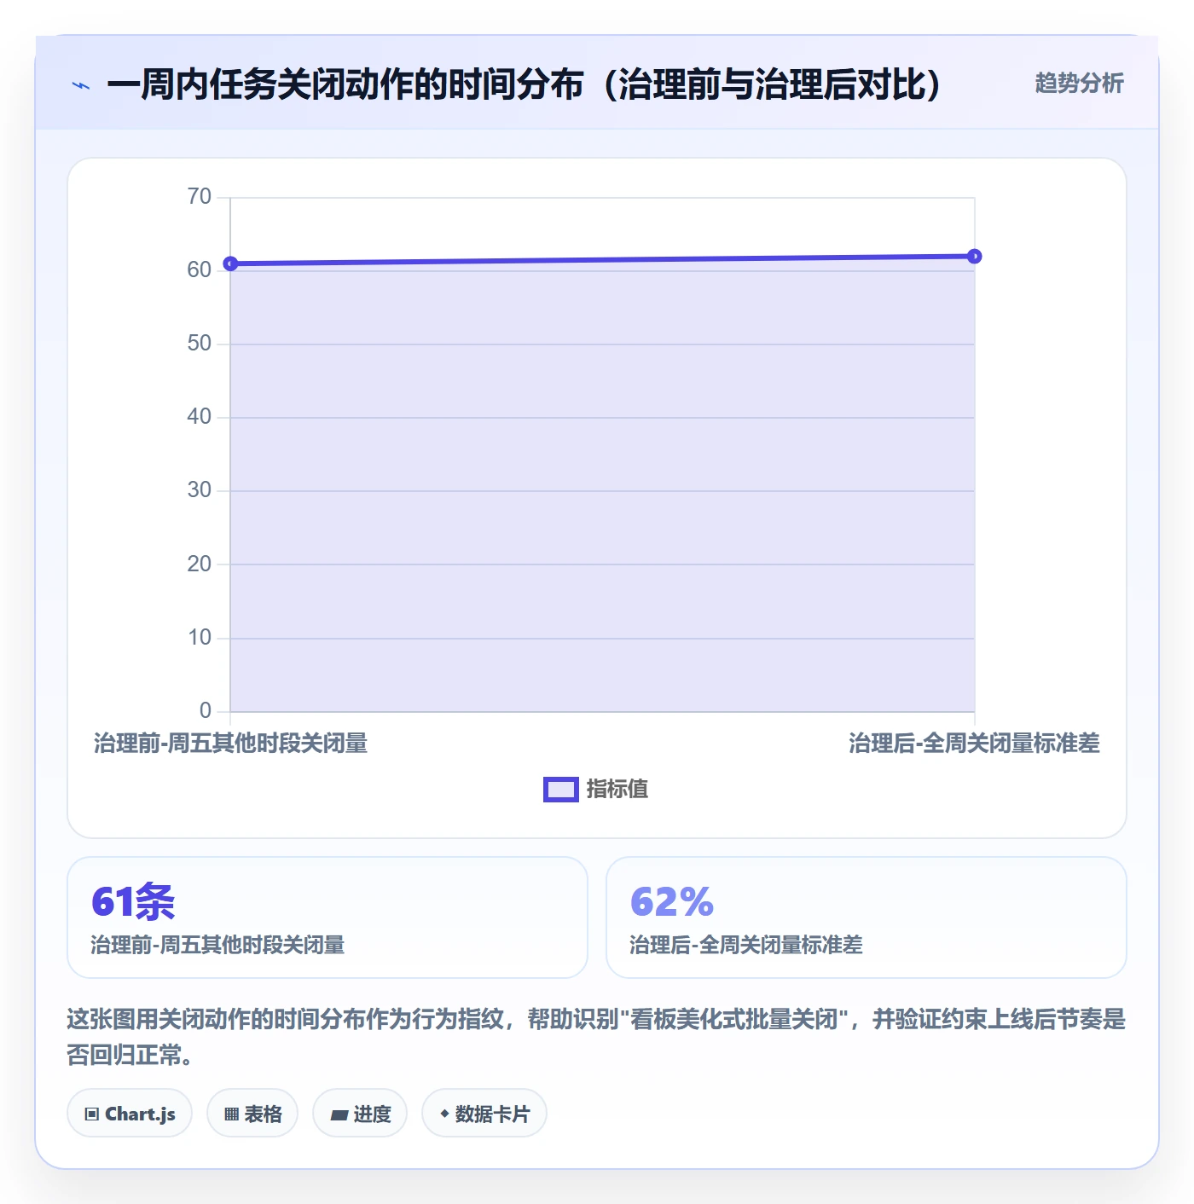
Task: Click the y-axis tick label 20
Action: [199, 564]
